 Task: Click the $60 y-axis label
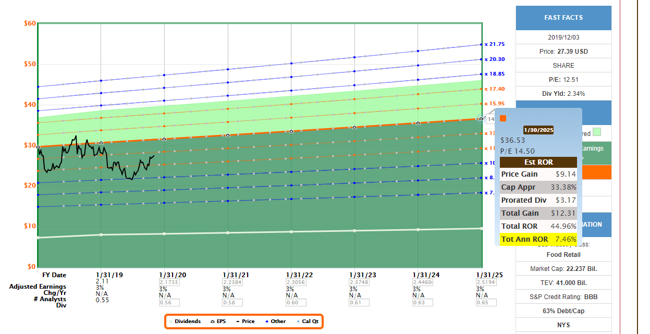(30, 23)
